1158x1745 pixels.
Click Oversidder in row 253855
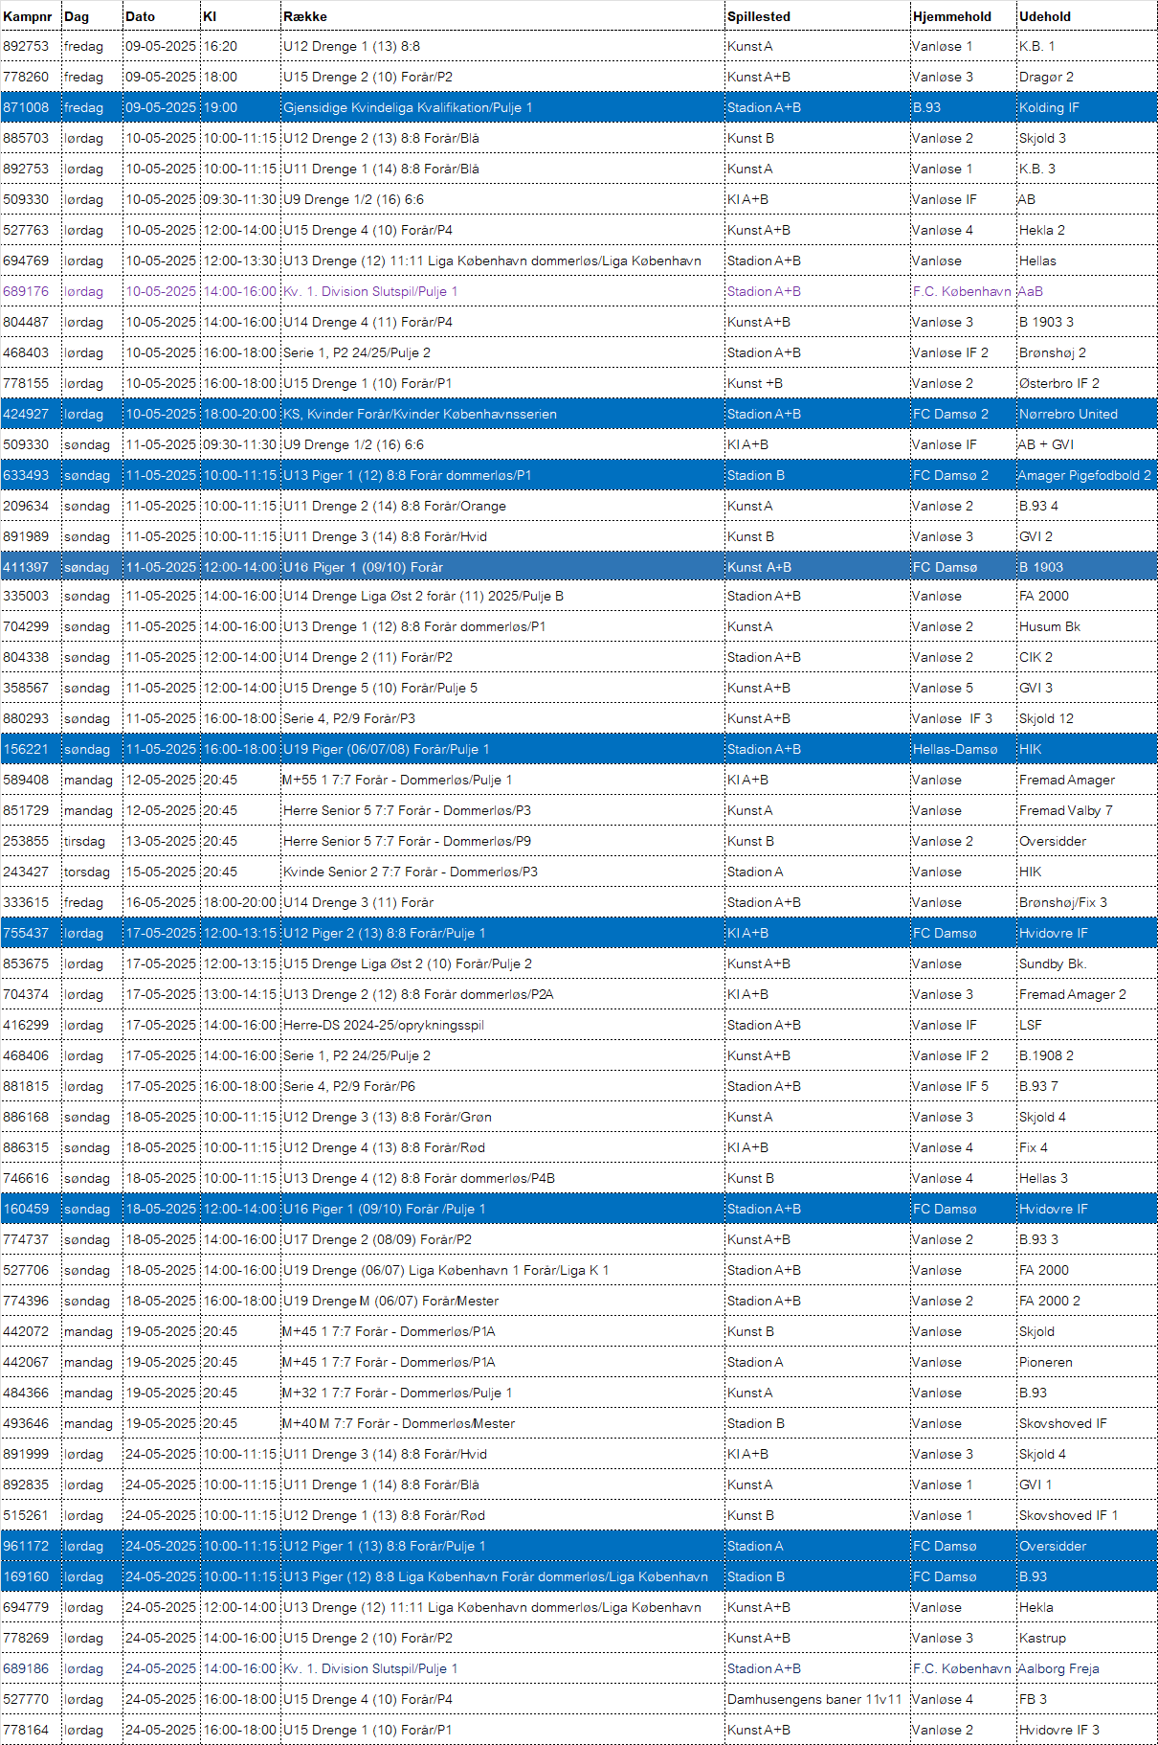coord(1053,841)
